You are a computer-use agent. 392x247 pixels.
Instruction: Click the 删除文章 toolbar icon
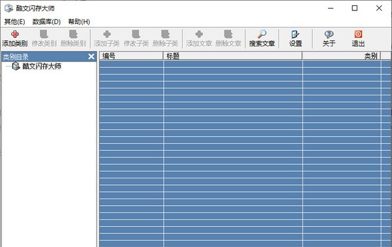(228, 34)
